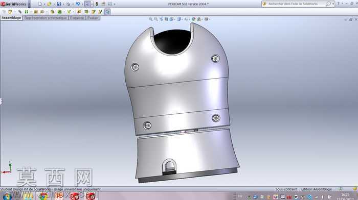
Task: Click the first SolidWorks taskbar icon
Action: (75, 196)
